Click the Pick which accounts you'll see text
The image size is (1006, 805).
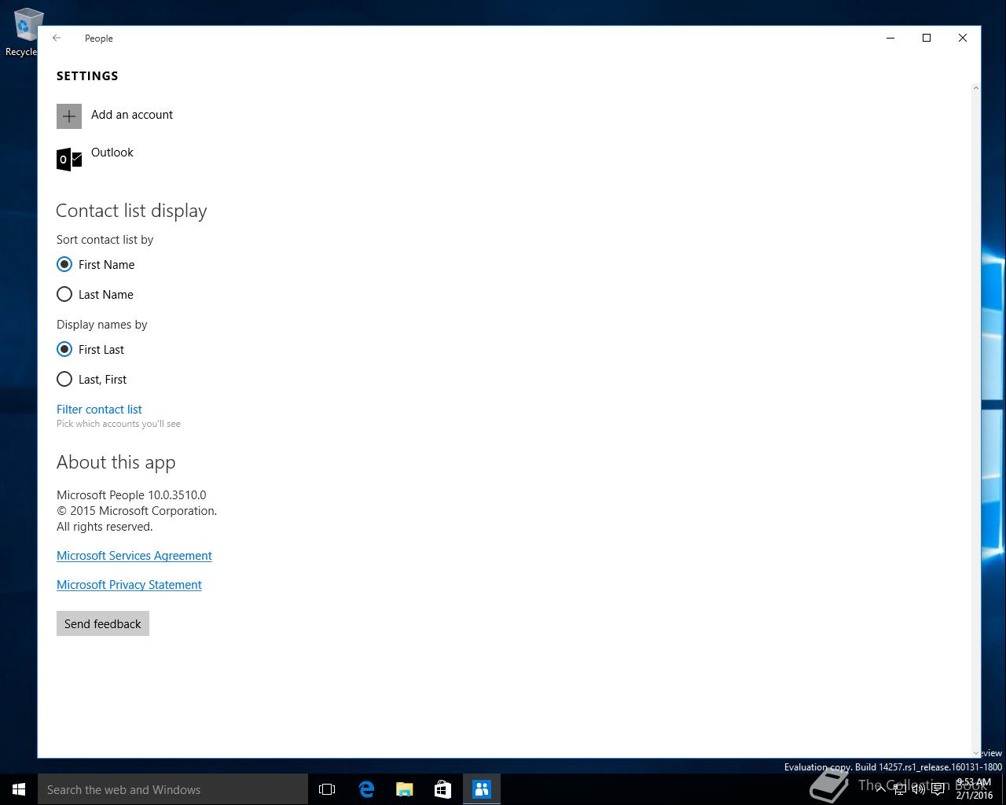[119, 424]
